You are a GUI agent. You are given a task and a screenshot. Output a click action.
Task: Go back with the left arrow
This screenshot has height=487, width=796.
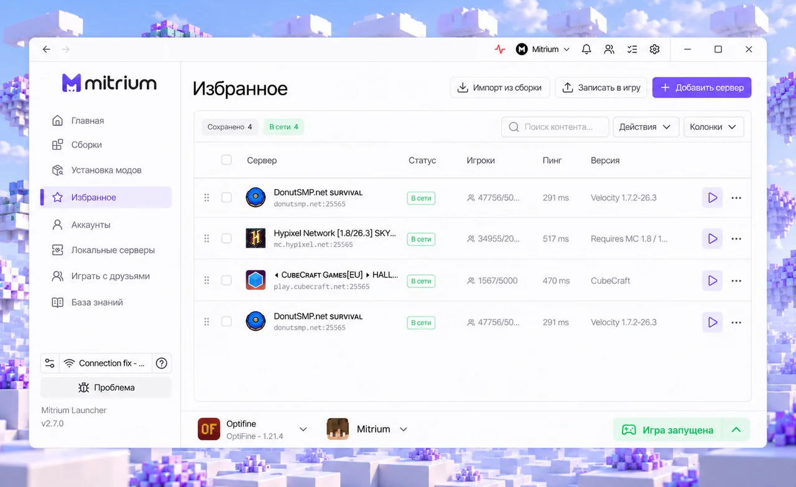click(47, 49)
